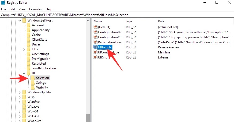Click the UIRing string value icon
Screen dimensions: 234x122
point(95,57)
